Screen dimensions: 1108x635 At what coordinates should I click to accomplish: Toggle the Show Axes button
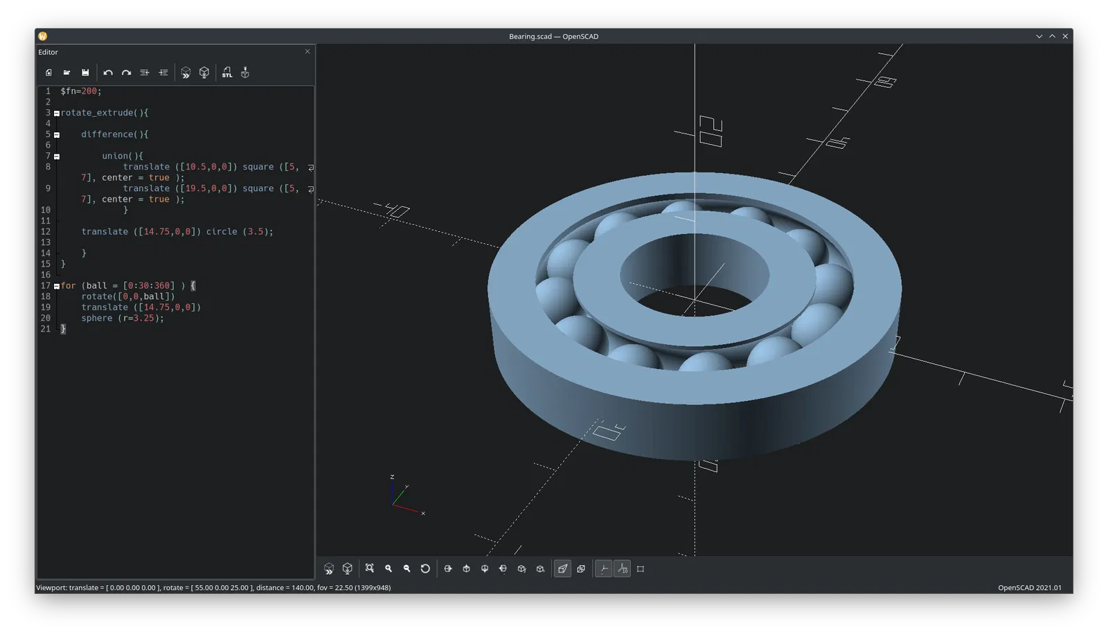604,569
